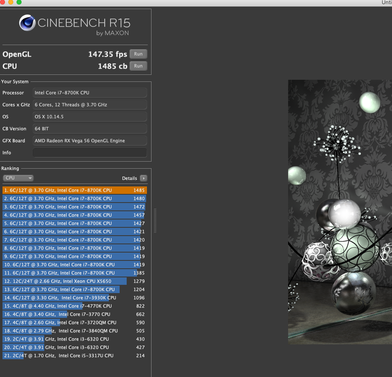
Task: Select ranking row 4 scoring 1457
Action: pyautogui.click(x=75, y=215)
